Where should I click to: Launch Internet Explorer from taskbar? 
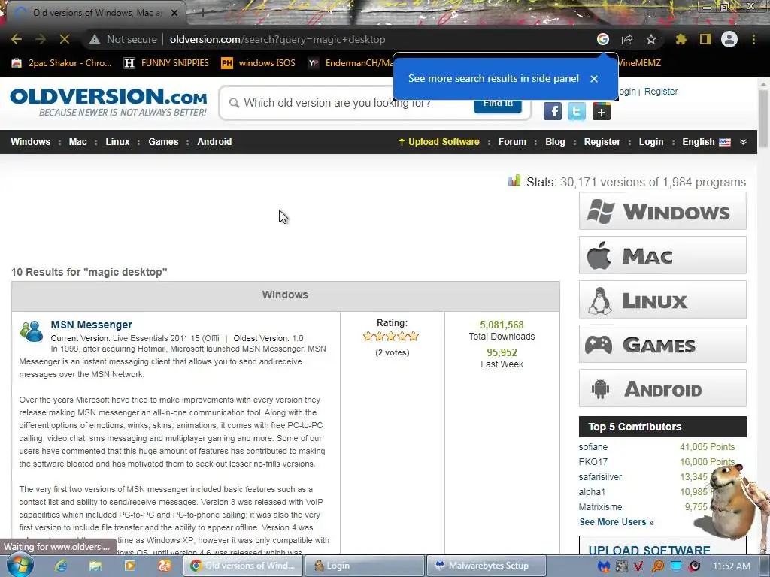pyautogui.click(x=61, y=566)
